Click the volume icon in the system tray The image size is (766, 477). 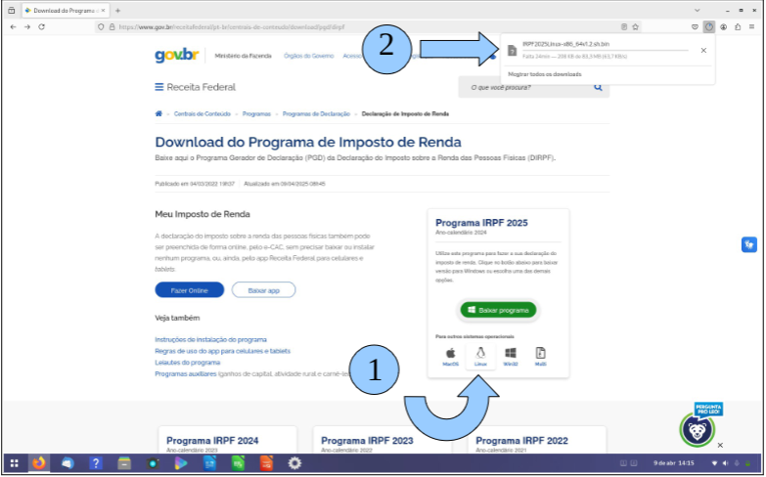coord(725,463)
